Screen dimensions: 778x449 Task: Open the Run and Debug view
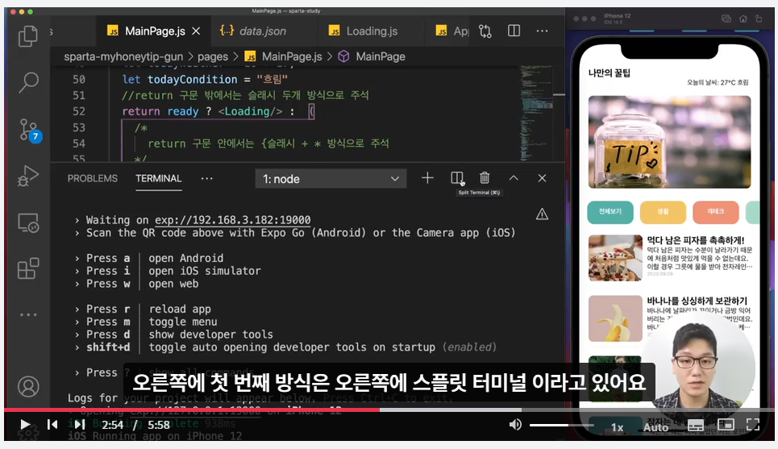click(x=27, y=176)
